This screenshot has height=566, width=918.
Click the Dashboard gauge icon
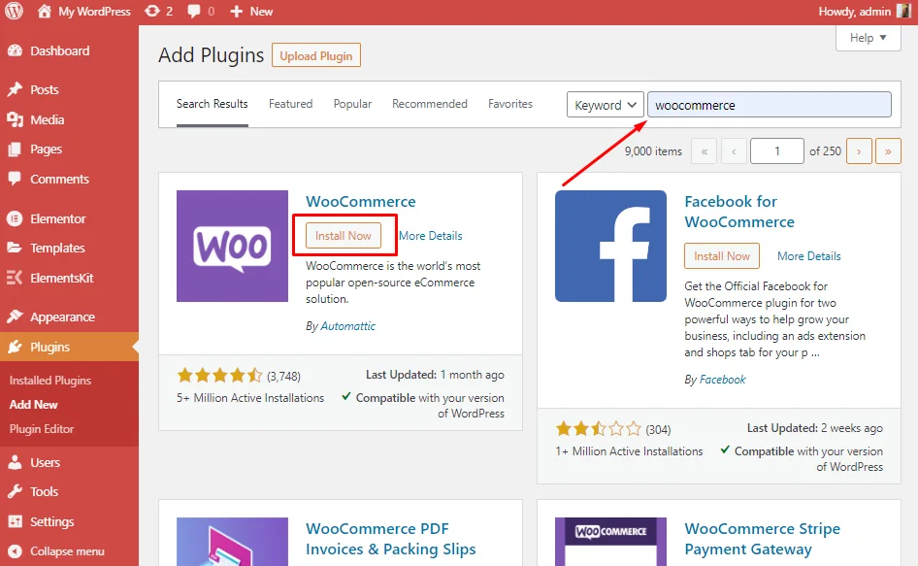tap(15, 51)
